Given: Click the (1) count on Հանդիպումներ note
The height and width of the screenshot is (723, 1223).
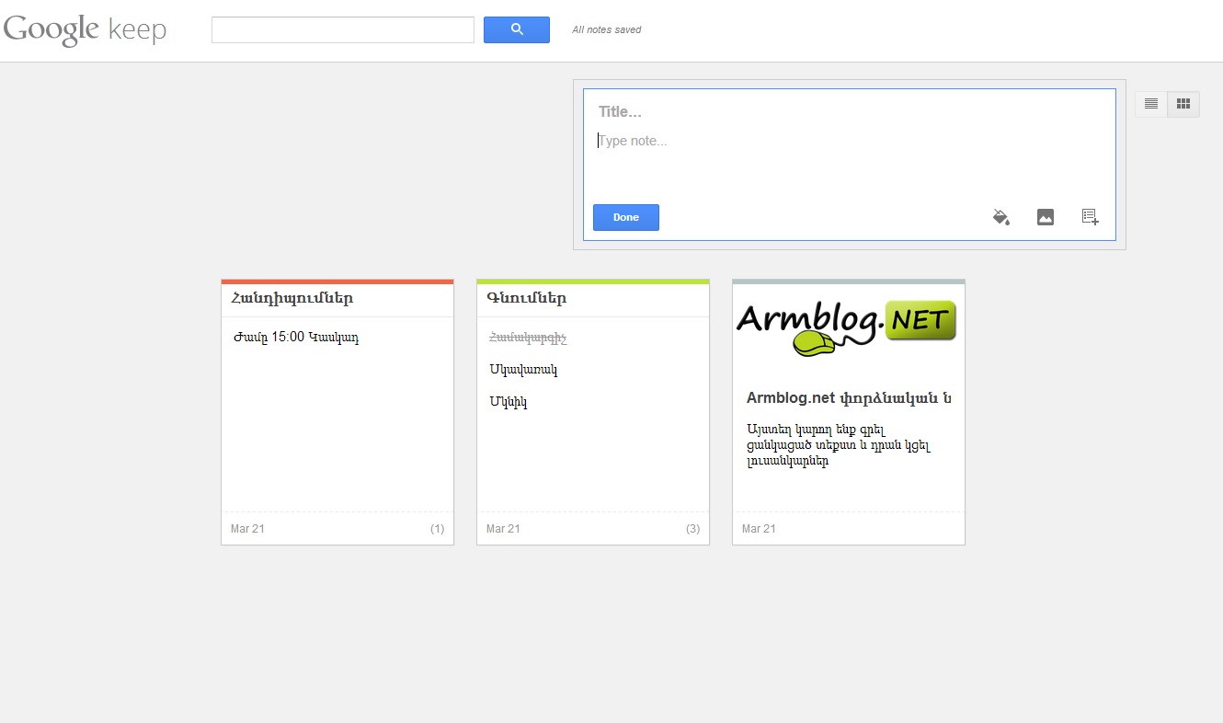Looking at the screenshot, I should (x=437, y=529).
